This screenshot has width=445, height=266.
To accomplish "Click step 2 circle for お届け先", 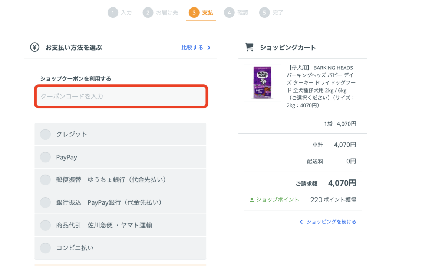I will point(148,13).
